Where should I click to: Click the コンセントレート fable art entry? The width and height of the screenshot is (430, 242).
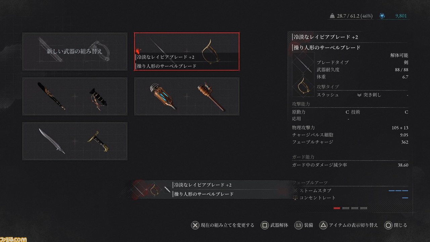click(350, 198)
